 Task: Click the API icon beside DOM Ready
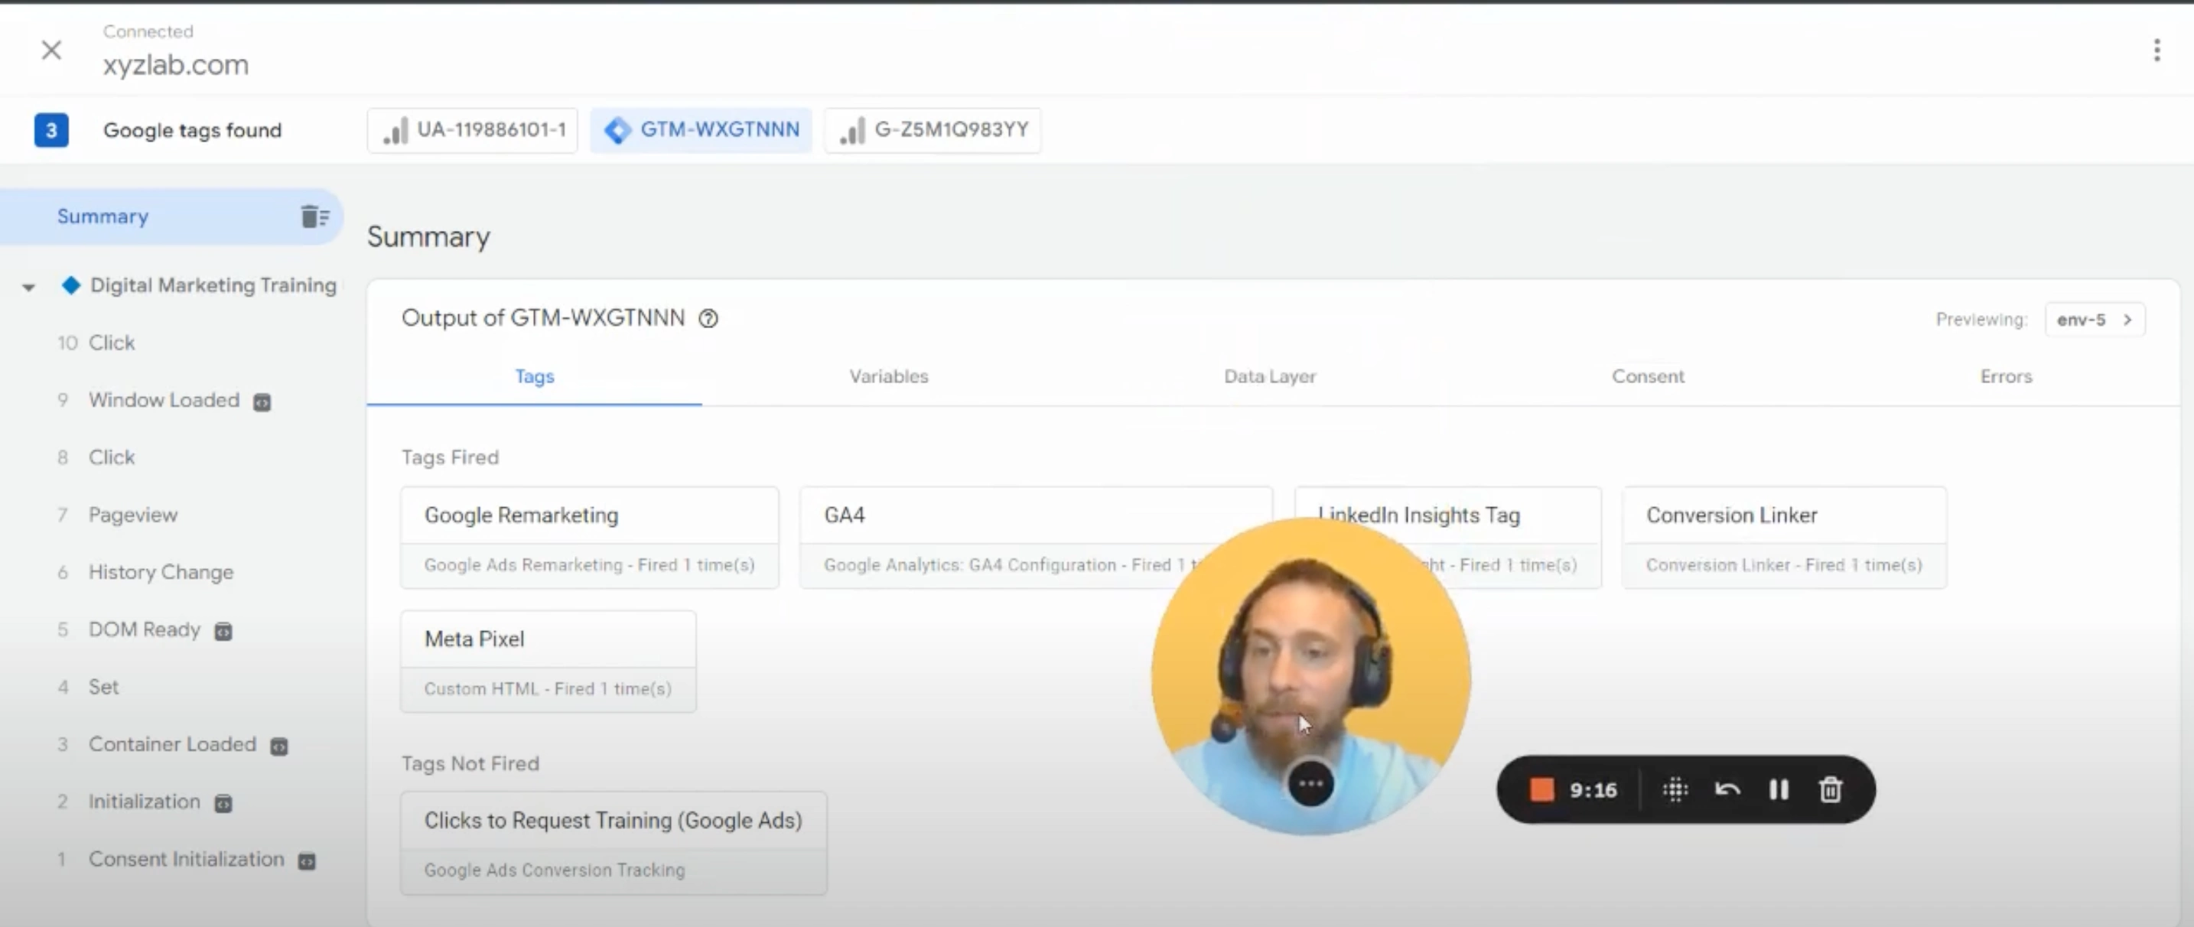tap(223, 632)
